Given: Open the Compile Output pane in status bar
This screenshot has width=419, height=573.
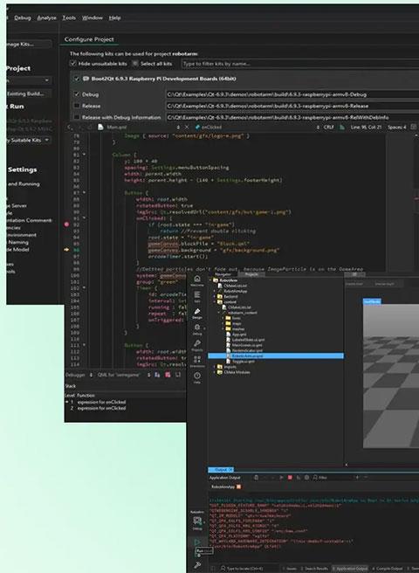Looking at the screenshot, I should click(387, 569).
